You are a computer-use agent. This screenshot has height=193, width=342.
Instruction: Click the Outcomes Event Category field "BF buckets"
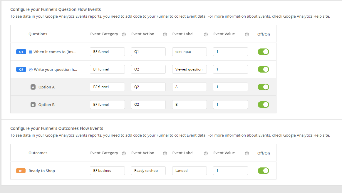107,171
